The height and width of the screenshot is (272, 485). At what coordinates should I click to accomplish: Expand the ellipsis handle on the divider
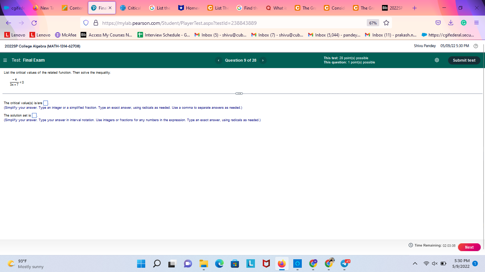click(239, 93)
